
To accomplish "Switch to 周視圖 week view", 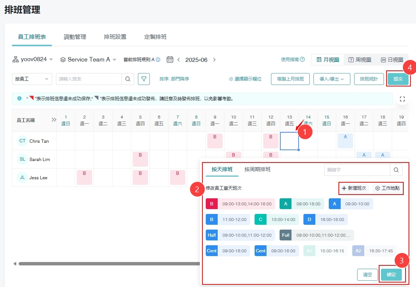I will pyautogui.click(x=360, y=60).
